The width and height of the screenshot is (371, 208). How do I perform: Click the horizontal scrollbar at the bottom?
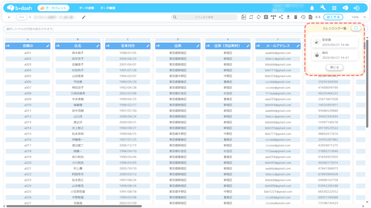point(74,206)
